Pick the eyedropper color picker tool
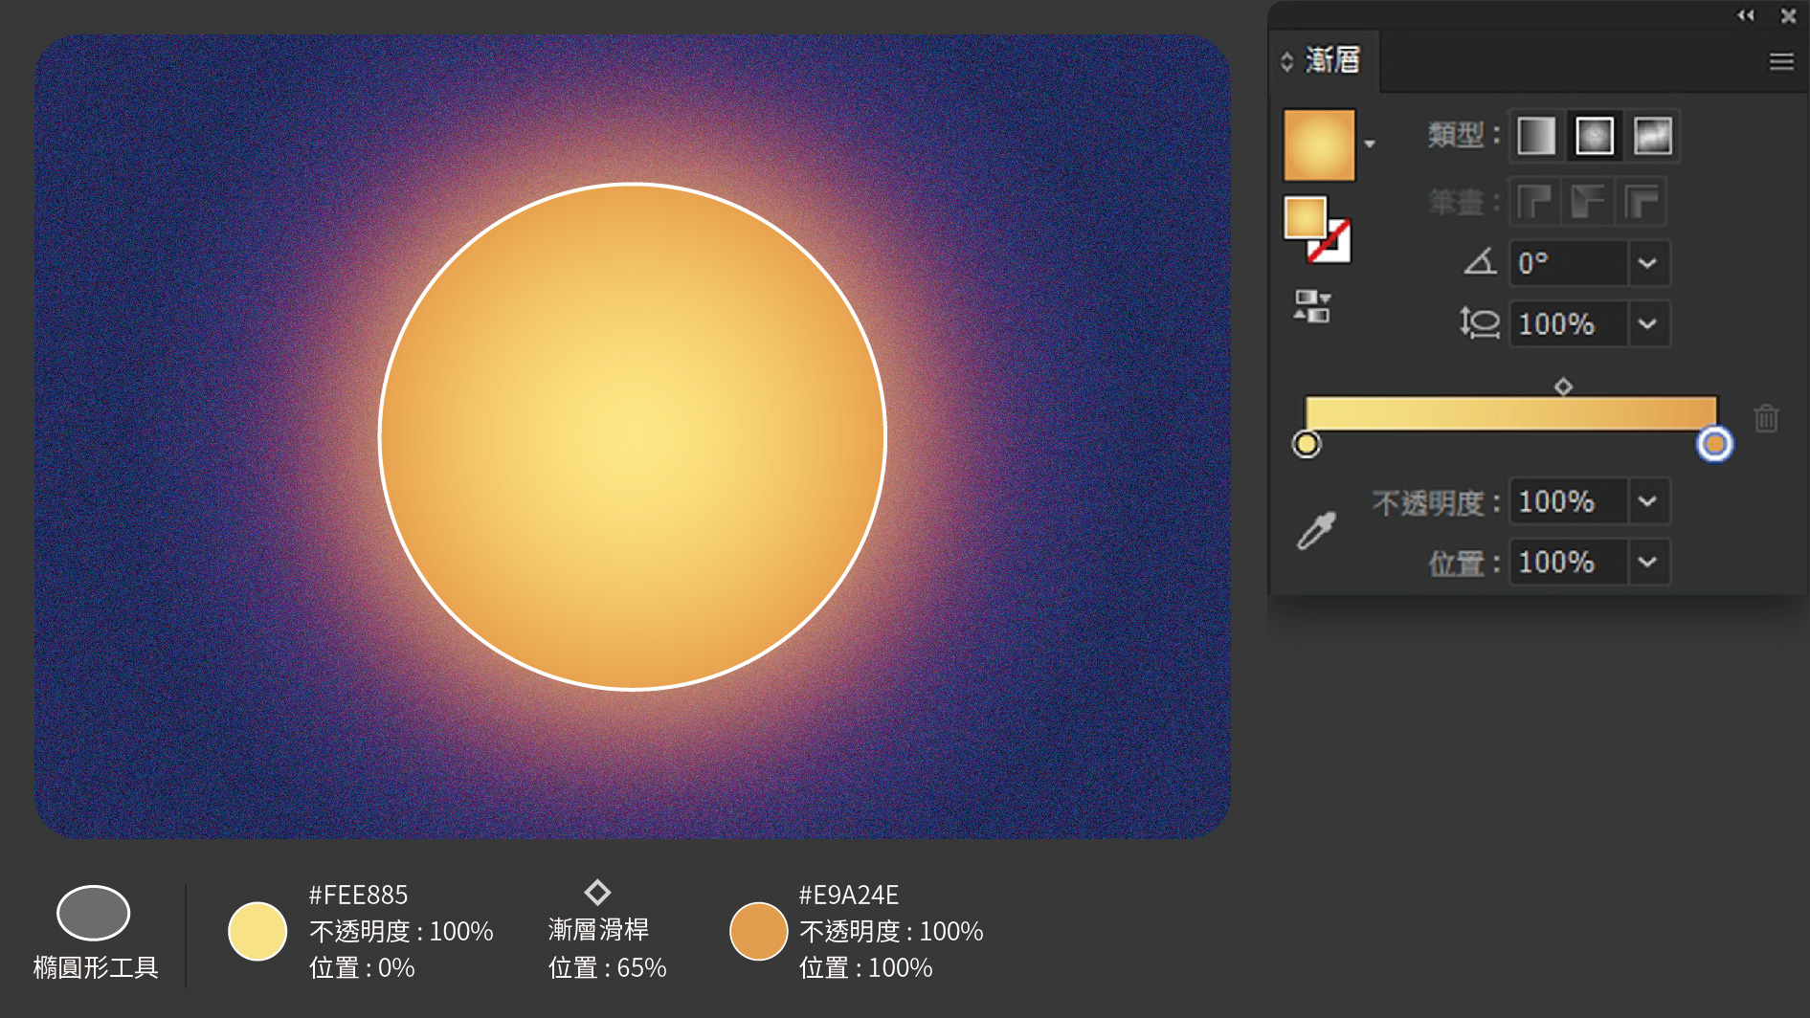The width and height of the screenshot is (1810, 1018). 1316,530
